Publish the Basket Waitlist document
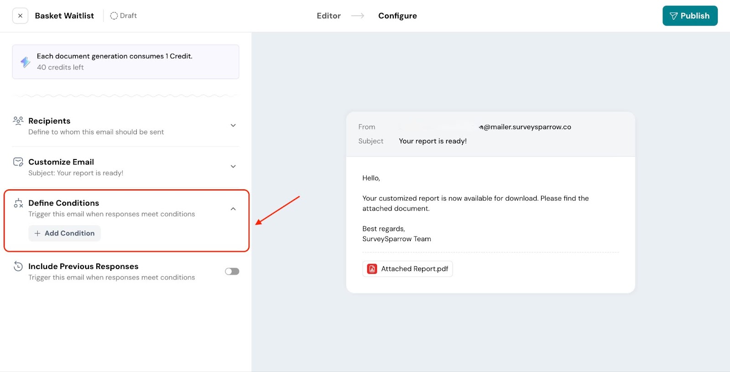 (x=689, y=16)
